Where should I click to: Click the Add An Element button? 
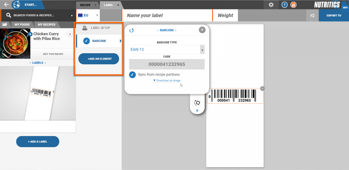point(99,59)
